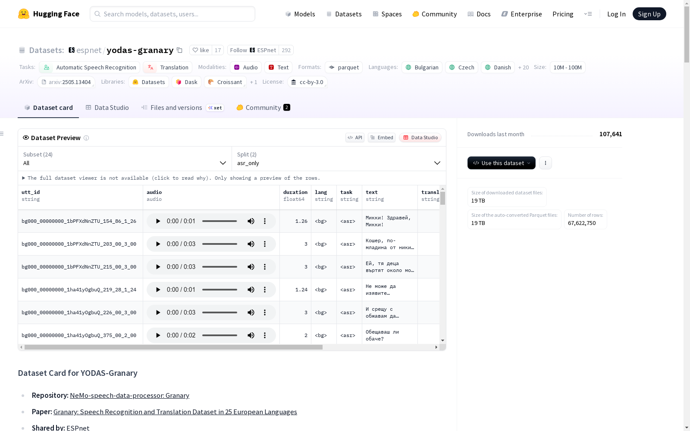Switch to the Data Studio tab
The height and width of the screenshot is (431, 690).
pos(107,108)
